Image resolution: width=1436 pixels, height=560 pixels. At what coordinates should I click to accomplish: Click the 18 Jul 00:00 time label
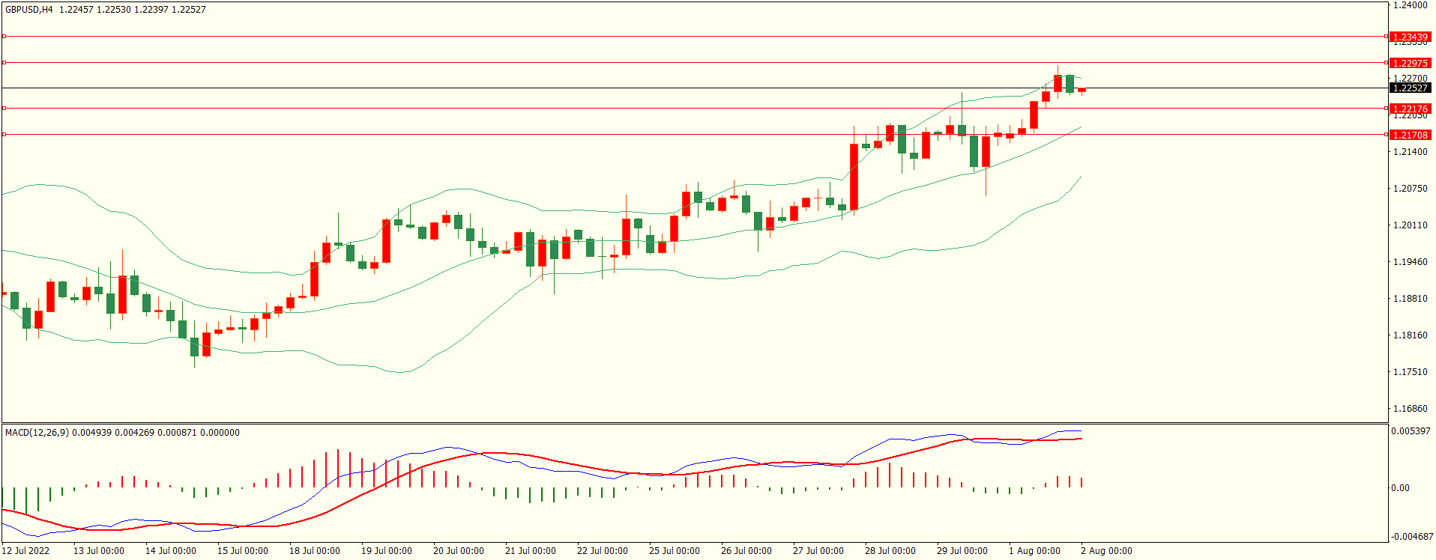click(x=315, y=551)
